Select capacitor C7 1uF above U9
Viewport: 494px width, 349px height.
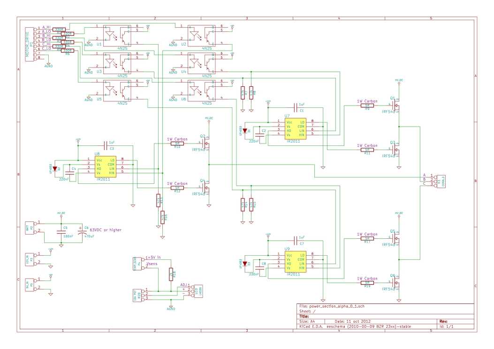(x=296, y=241)
